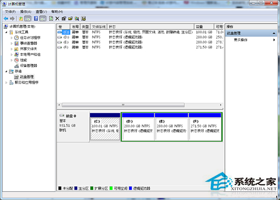The image size is (280, 200).
Task: Sort by the 卷 column header
Action: coord(63,27)
